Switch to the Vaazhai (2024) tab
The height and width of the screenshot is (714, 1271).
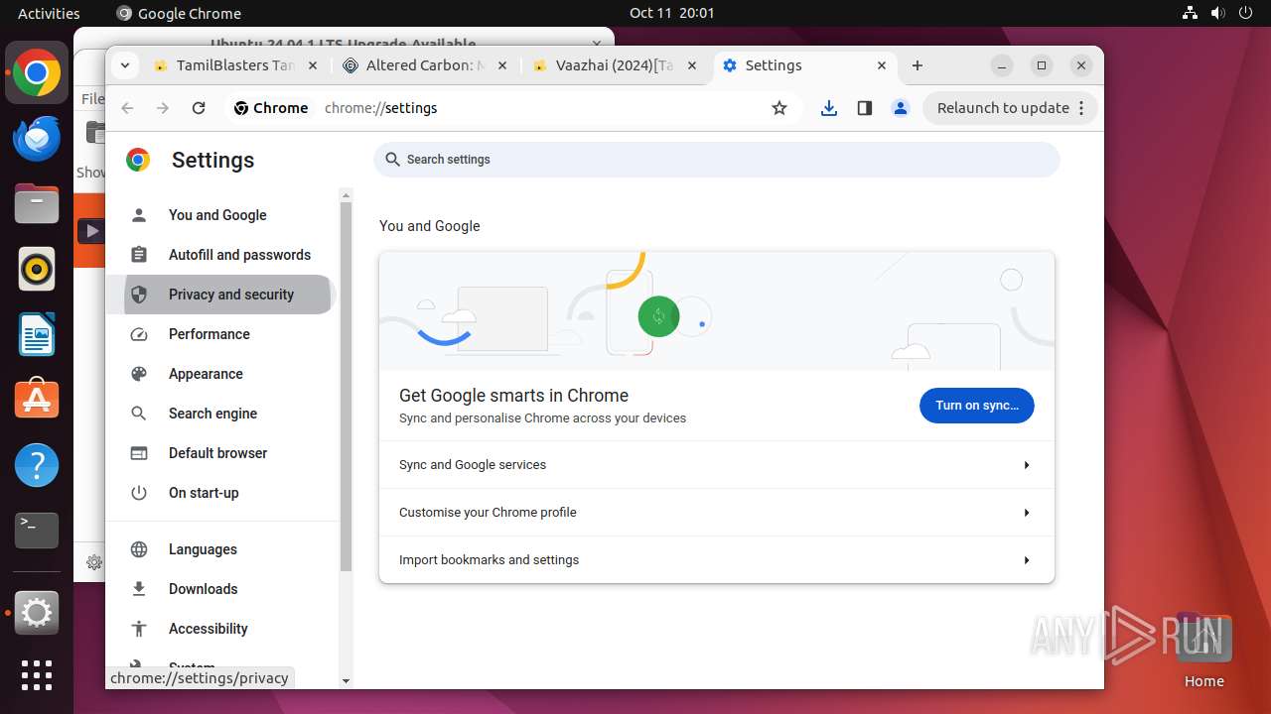[614, 65]
